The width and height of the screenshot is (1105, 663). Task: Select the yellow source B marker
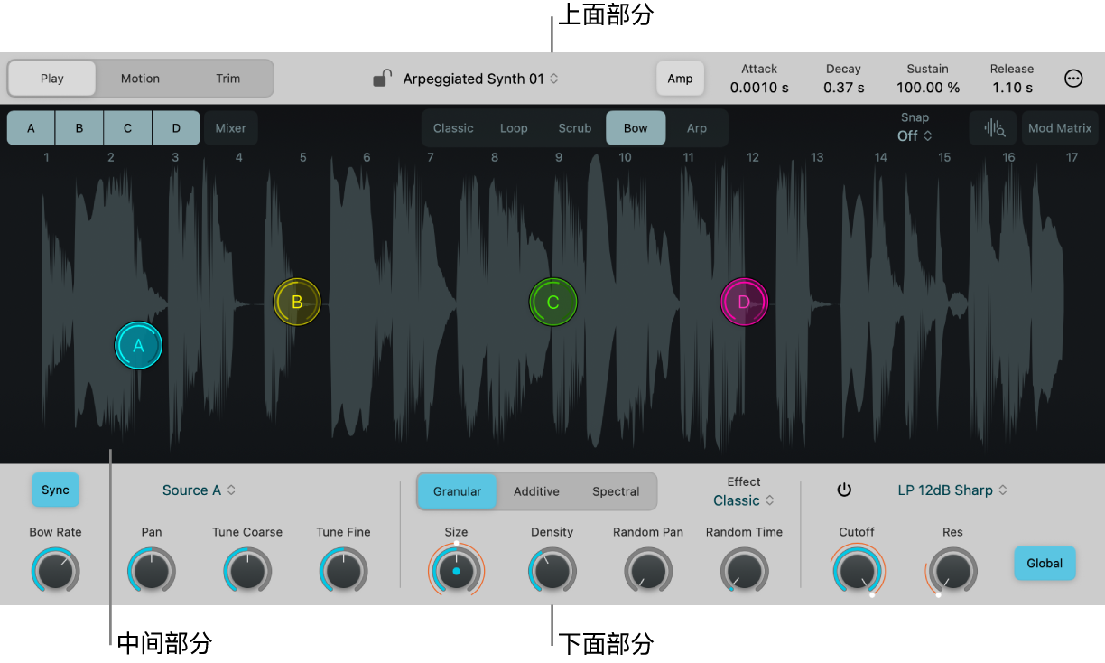[x=297, y=302]
